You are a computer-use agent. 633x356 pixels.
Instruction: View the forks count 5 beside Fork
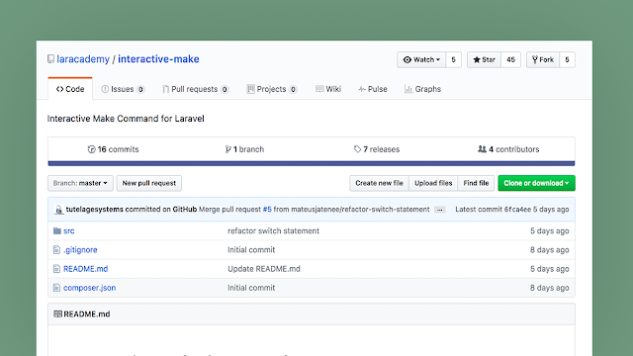pyautogui.click(x=567, y=59)
